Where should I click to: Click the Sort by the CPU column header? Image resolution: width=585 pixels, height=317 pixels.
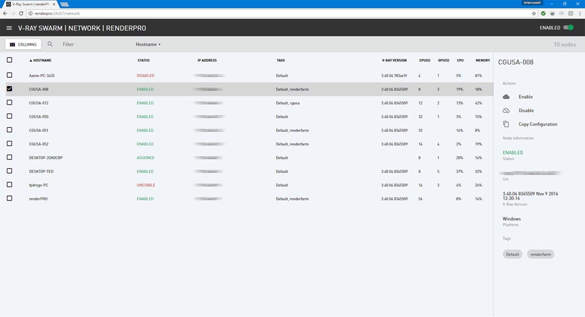[460, 60]
